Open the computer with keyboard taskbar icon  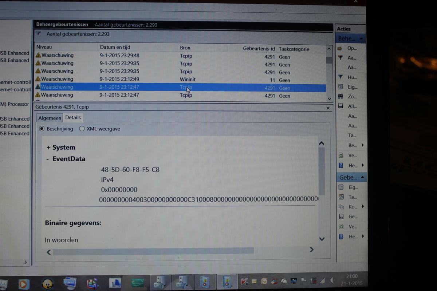click(70, 283)
